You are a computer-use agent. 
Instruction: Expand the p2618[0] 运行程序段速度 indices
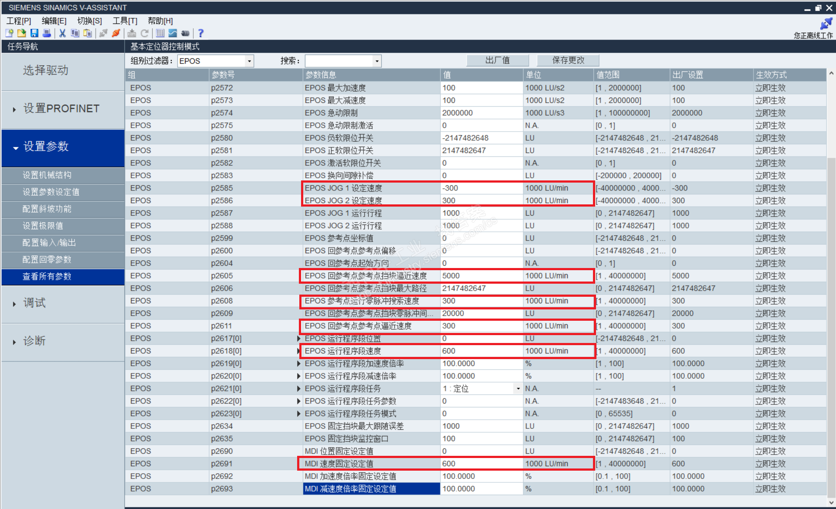(299, 351)
